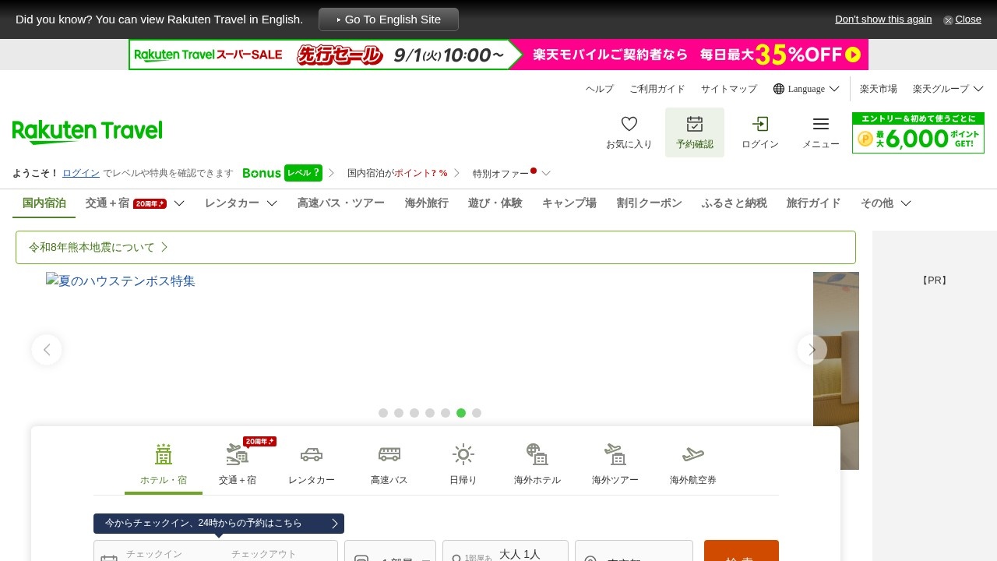Open the 高速バス・ツアー tab
The image size is (997, 561).
[x=341, y=203]
